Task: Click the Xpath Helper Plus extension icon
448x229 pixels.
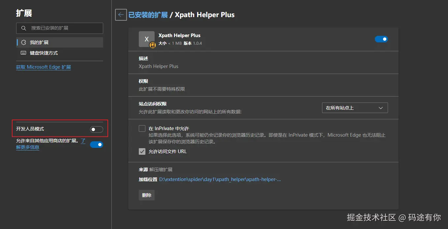Action: coord(147,39)
